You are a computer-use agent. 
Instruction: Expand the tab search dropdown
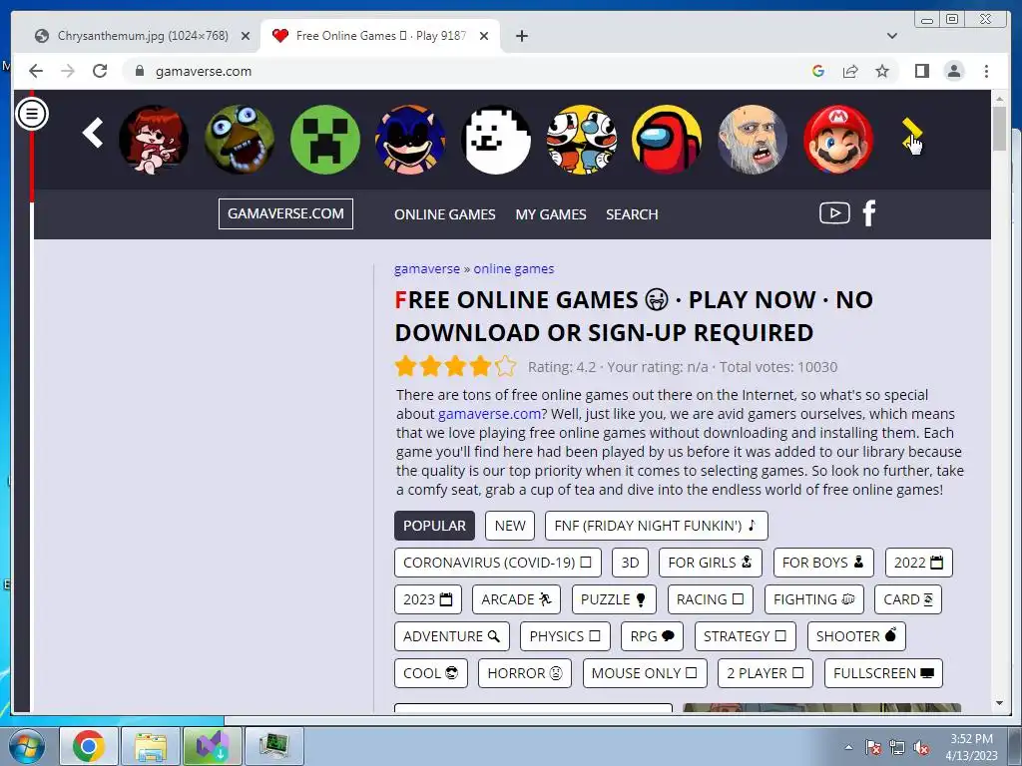(891, 36)
